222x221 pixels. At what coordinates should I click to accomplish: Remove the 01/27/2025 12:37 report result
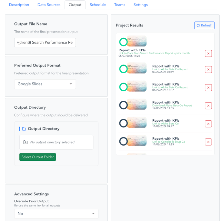[x=208, y=87]
